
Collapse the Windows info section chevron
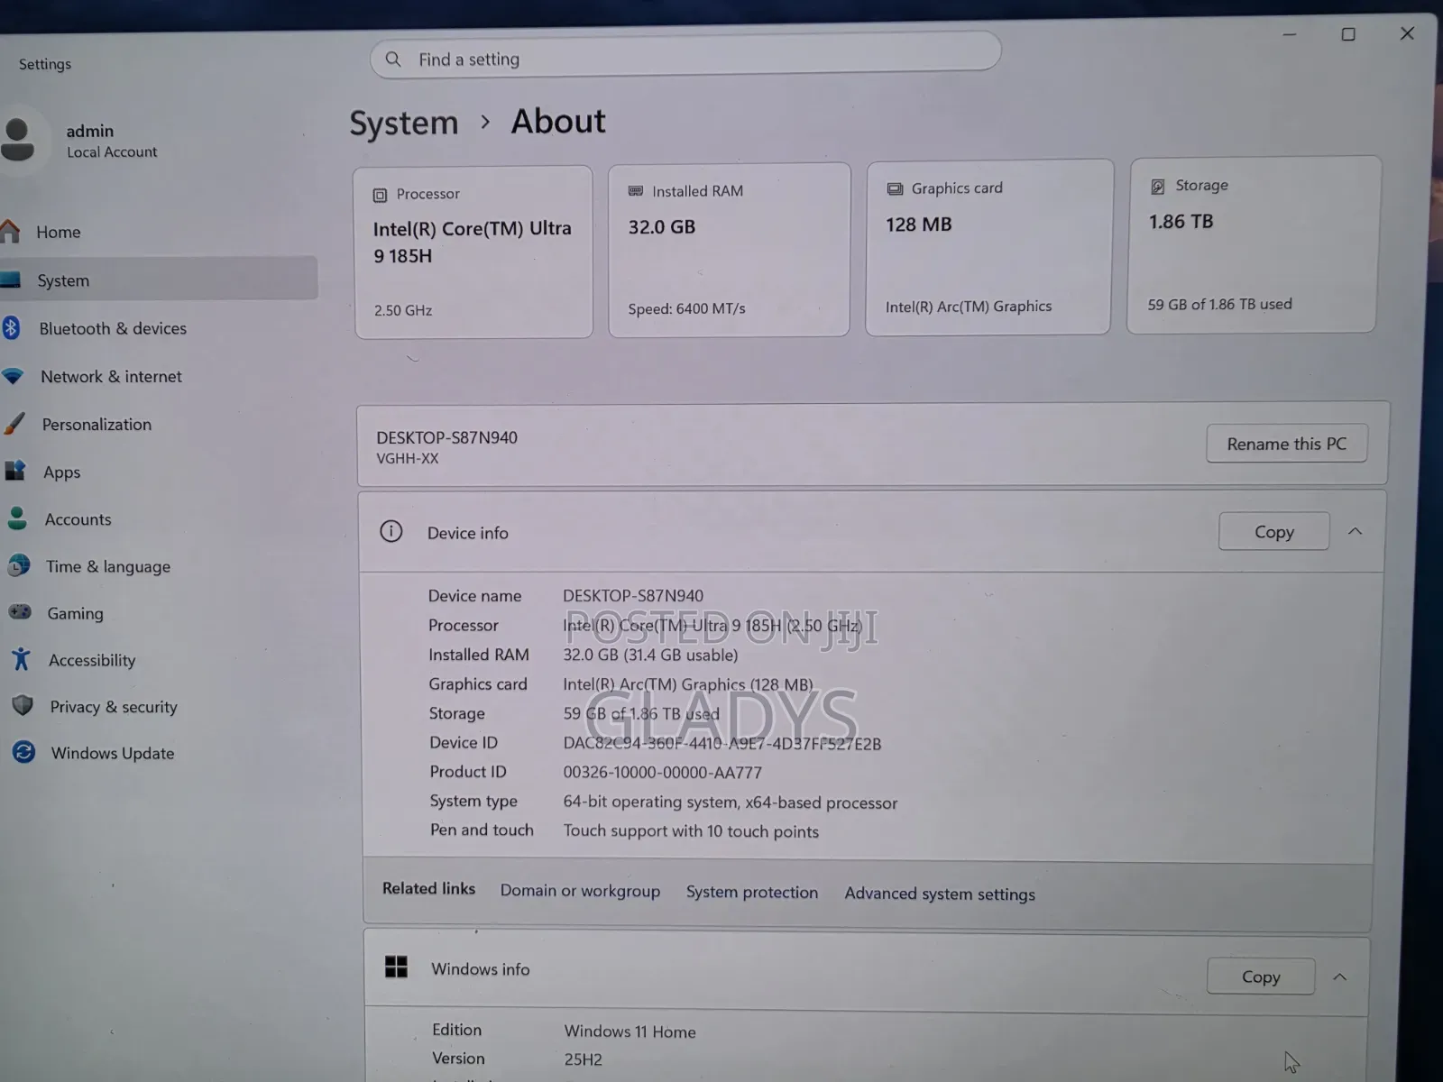click(x=1340, y=977)
